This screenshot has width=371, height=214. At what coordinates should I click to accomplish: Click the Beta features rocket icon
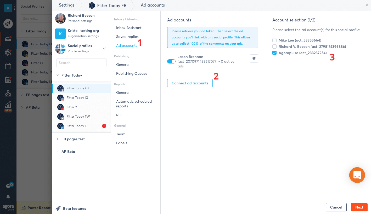coord(58,209)
